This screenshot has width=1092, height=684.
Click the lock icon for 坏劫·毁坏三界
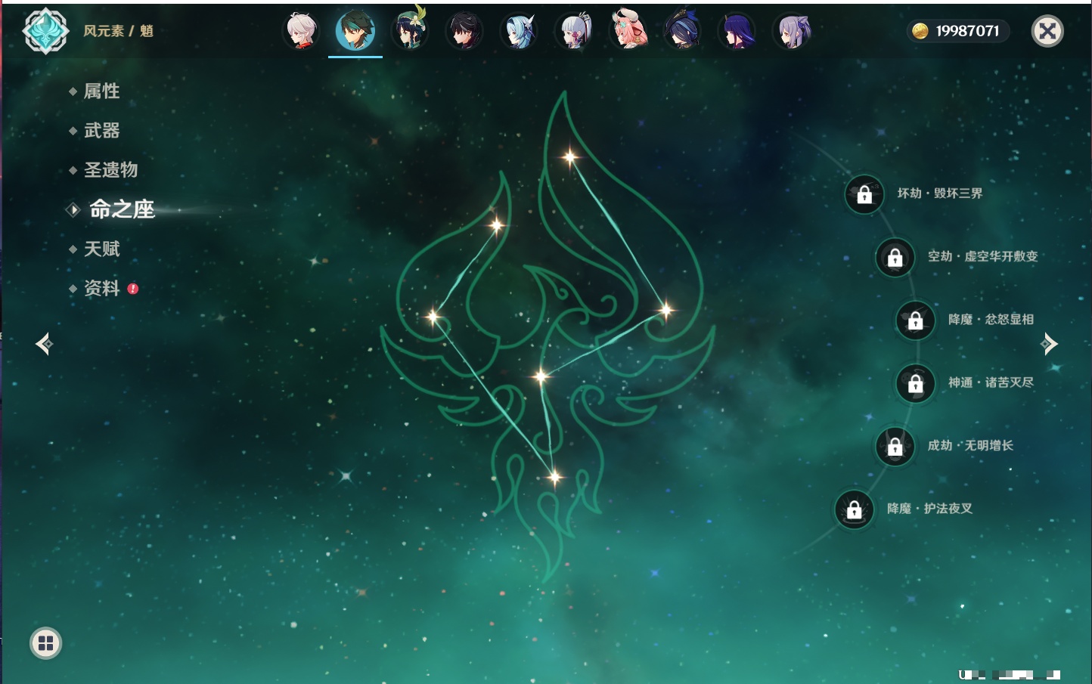pos(864,194)
